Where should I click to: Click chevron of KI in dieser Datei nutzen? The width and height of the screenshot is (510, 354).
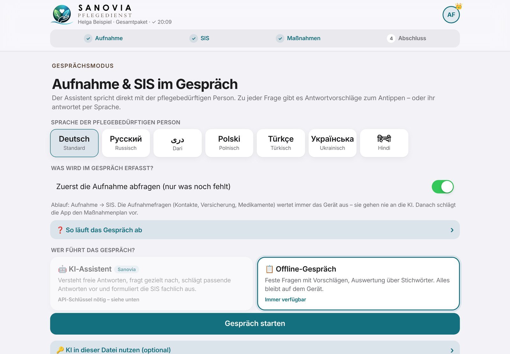[452, 350]
